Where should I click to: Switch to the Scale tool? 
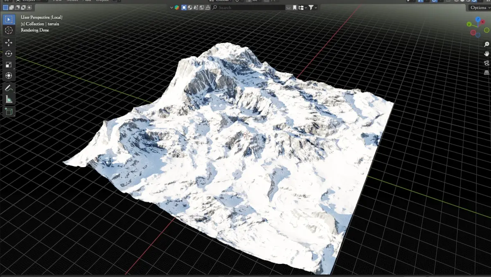(9, 64)
